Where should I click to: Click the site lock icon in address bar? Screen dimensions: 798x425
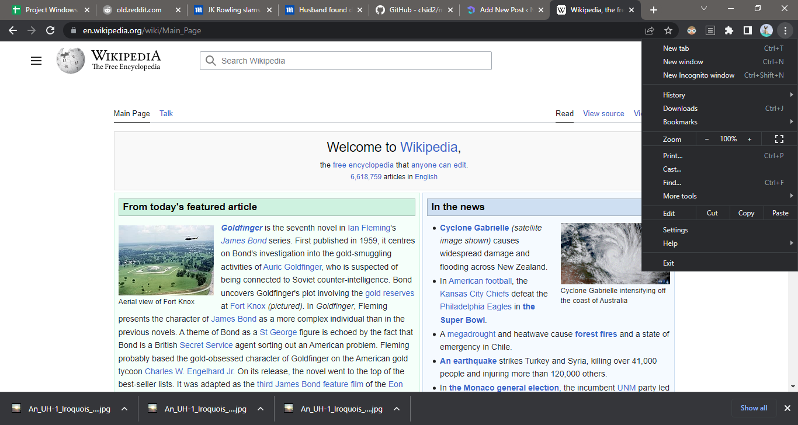(x=73, y=30)
